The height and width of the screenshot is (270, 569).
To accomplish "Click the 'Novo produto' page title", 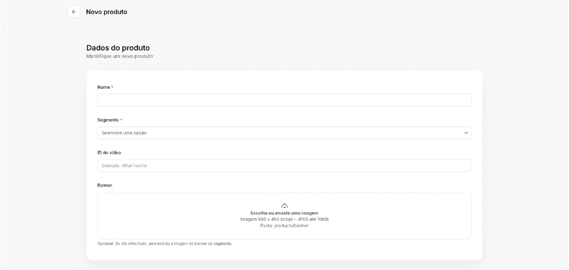I will [x=106, y=12].
